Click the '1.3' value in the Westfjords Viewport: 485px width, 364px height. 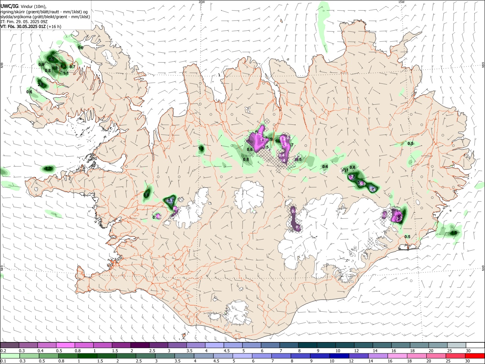(54, 68)
